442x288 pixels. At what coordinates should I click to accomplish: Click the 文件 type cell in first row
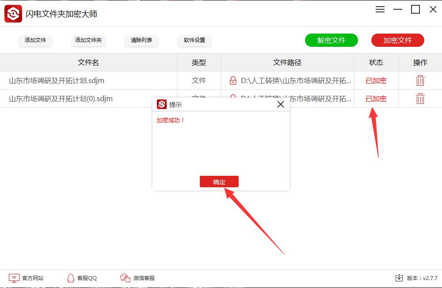pyautogui.click(x=199, y=80)
